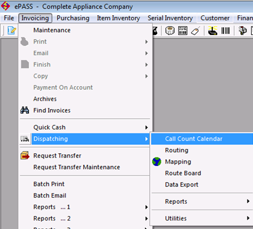The image size is (253, 229).
Task: Expand the Dispatching Reports submenu
Action: [248, 201]
